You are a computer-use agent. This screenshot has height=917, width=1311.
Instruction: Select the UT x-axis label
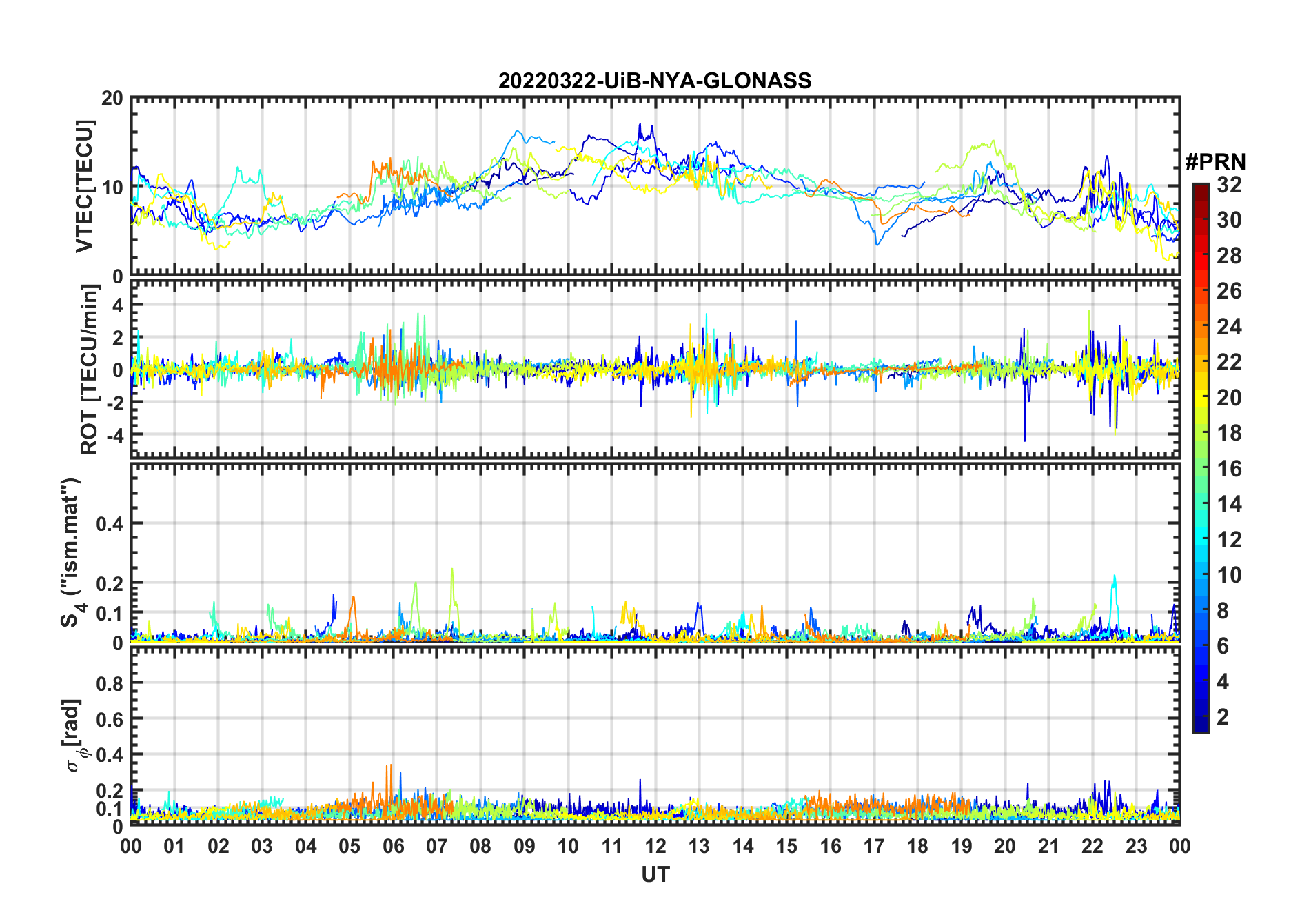click(x=655, y=875)
